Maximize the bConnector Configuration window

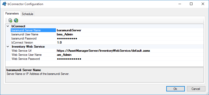coord(191,4)
